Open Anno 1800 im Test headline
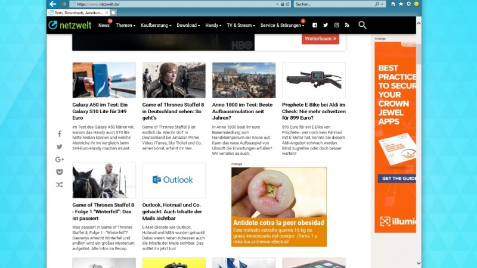The height and width of the screenshot is (268, 477). 242,111
